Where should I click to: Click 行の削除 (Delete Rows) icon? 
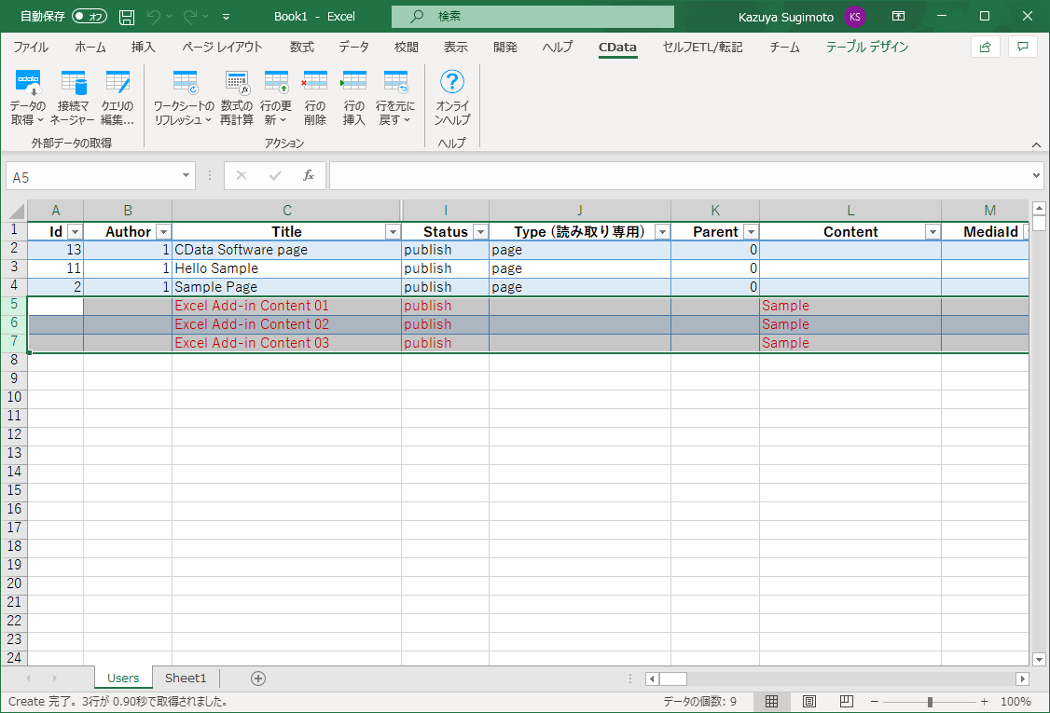click(315, 97)
